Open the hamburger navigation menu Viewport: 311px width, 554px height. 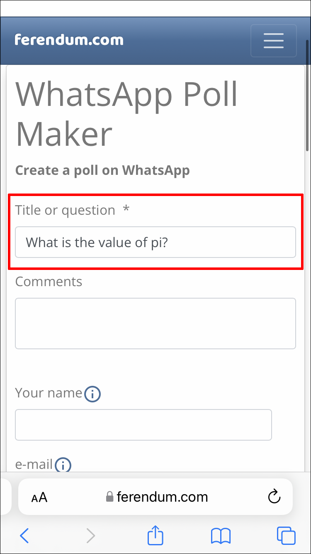click(273, 41)
